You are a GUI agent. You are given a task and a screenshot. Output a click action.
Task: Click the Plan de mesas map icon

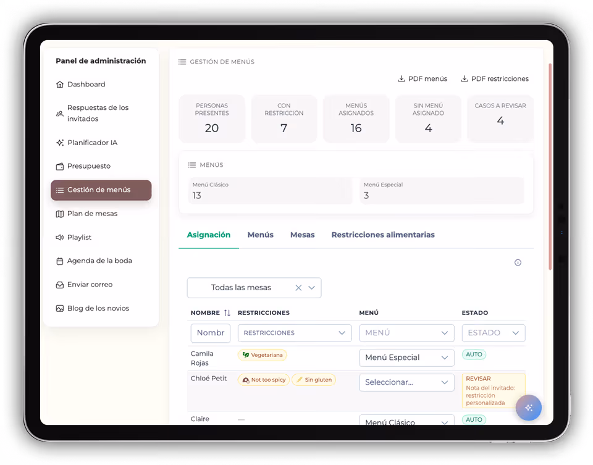[60, 214]
